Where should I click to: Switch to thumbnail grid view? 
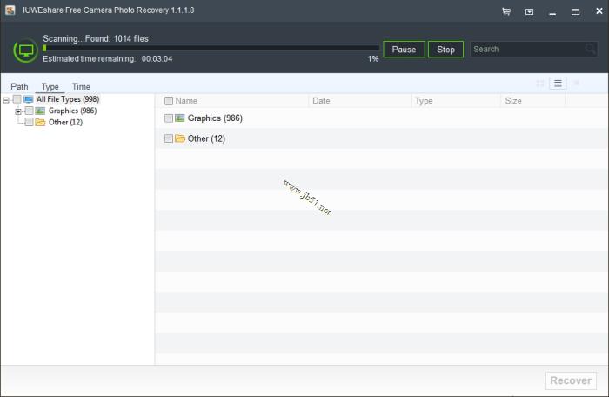coord(540,84)
